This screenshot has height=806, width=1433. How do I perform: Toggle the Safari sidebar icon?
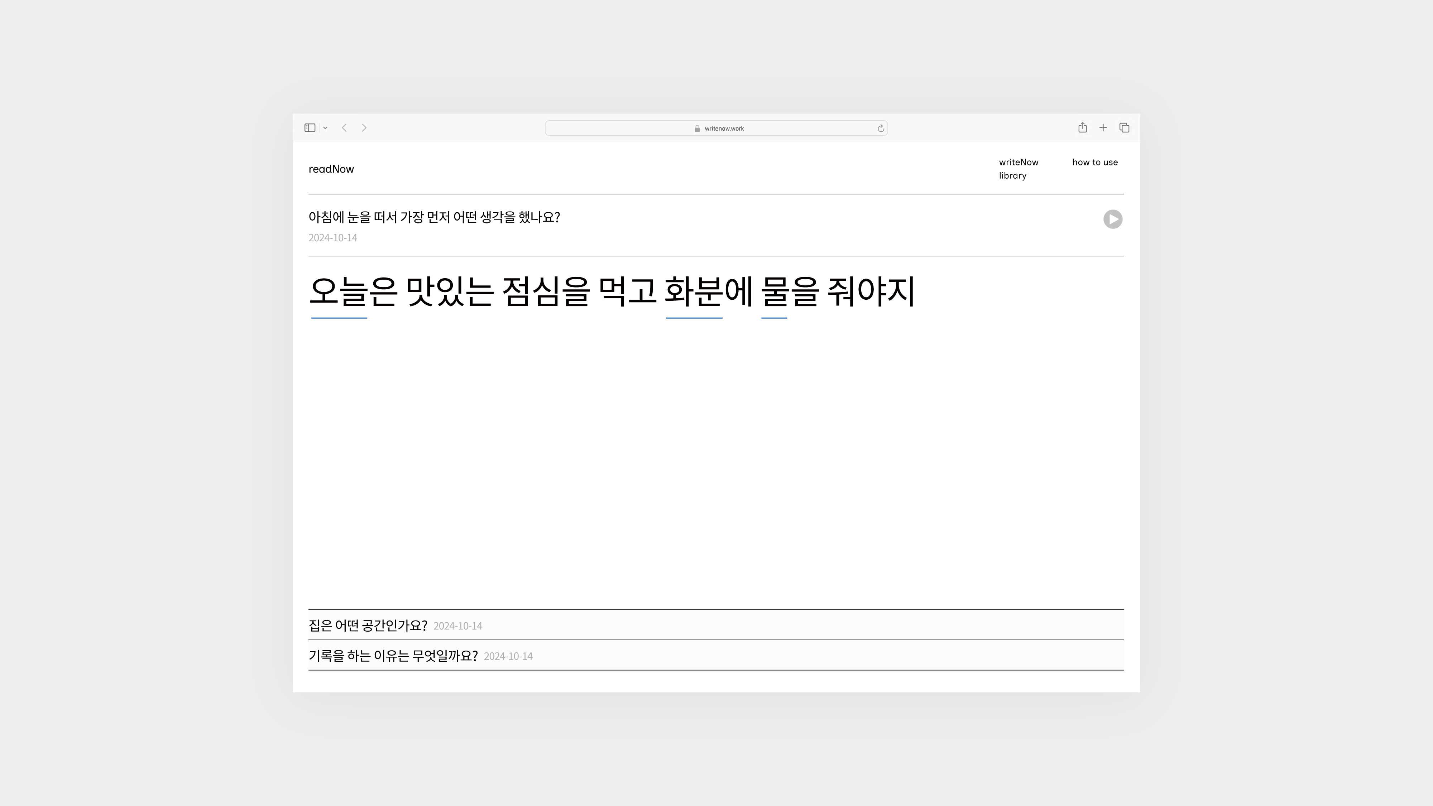(x=310, y=128)
